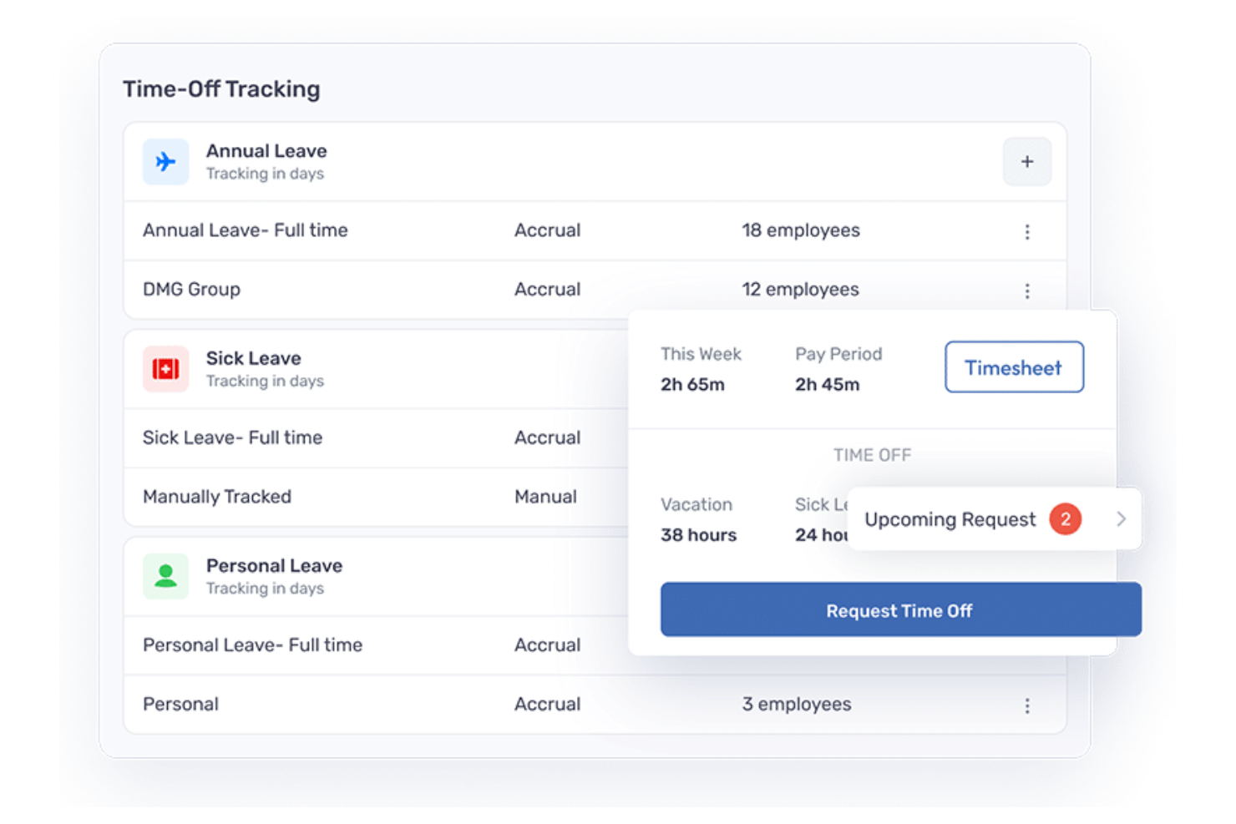
Task: Open the Annual Leave- Full time Accrual selector
Action: 547,230
